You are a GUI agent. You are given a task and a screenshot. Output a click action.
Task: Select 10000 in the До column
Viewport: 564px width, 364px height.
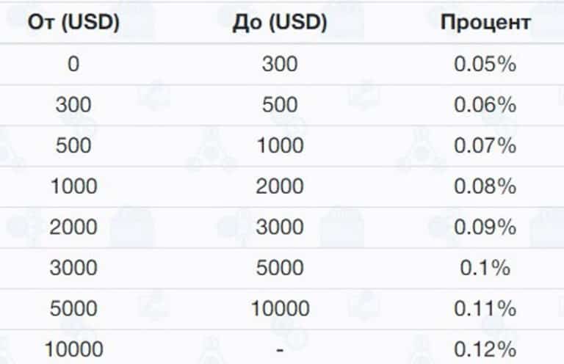(x=279, y=309)
